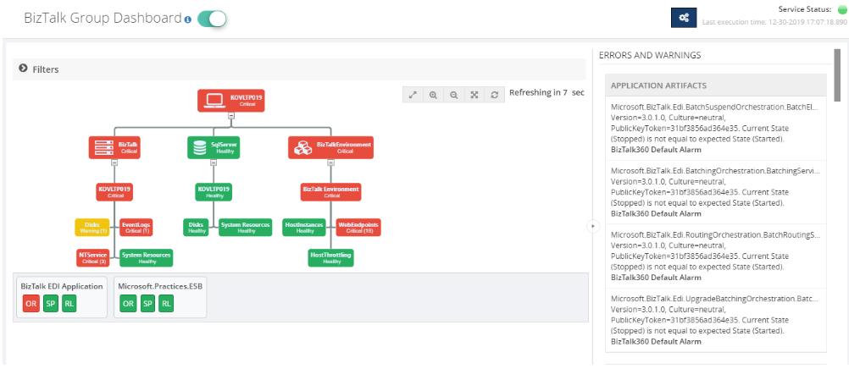Open the NTService Critical (3) node
The image size is (849, 369).
[x=92, y=257]
